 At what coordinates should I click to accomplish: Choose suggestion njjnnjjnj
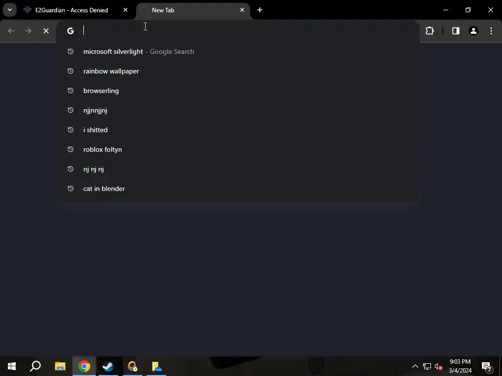point(238,110)
